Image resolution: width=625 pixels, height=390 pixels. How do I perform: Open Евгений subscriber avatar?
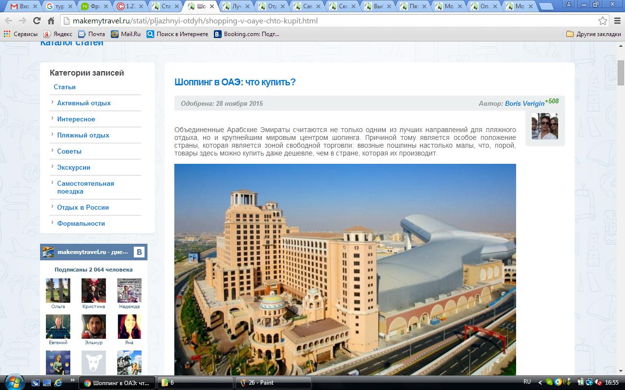[x=58, y=327]
